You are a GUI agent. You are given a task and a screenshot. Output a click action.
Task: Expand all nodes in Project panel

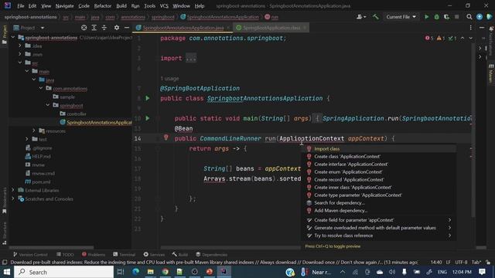click(x=94, y=28)
